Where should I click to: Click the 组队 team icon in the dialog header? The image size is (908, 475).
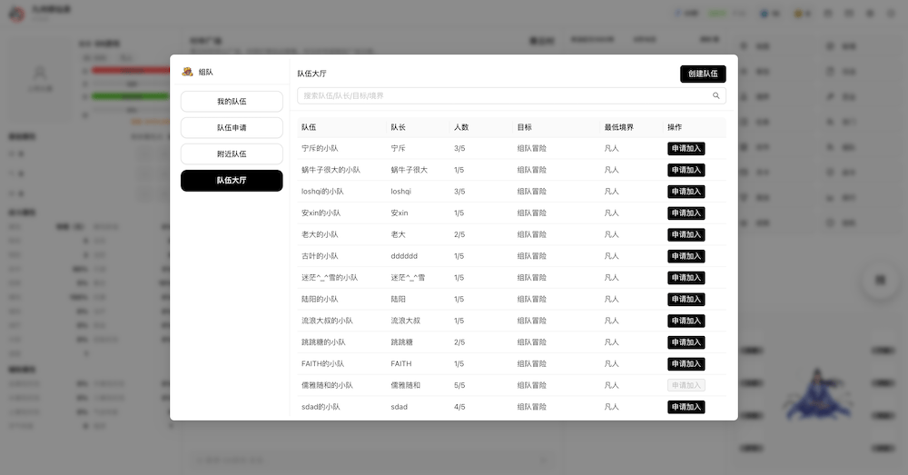point(187,72)
